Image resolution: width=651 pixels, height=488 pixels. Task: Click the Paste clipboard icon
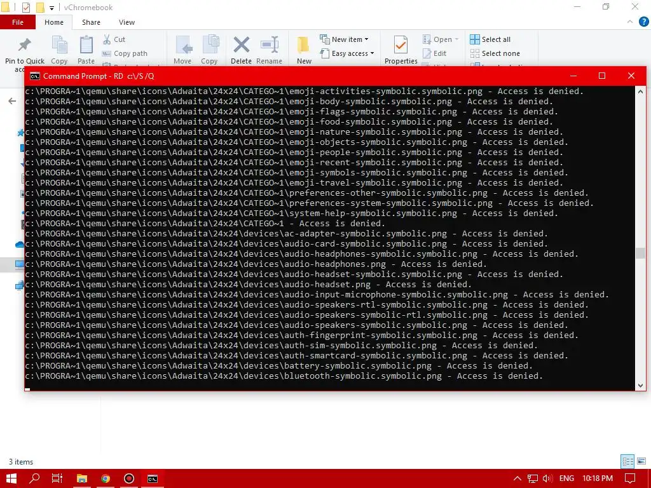[86, 45]
